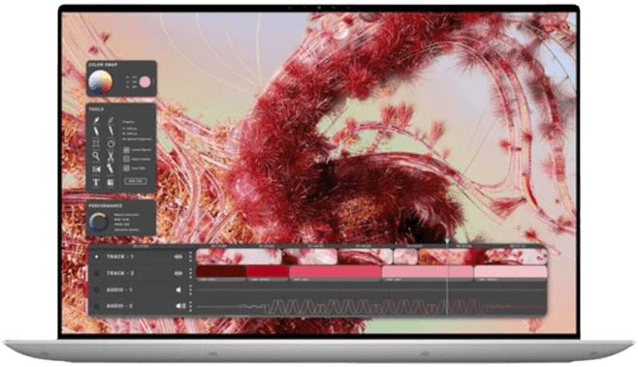Select the bright red clip on Track - 2
Screen dimensions: 638x367
268,272
